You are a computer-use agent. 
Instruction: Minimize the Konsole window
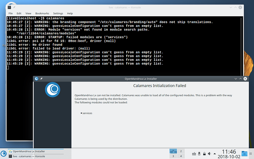[231, 7]
